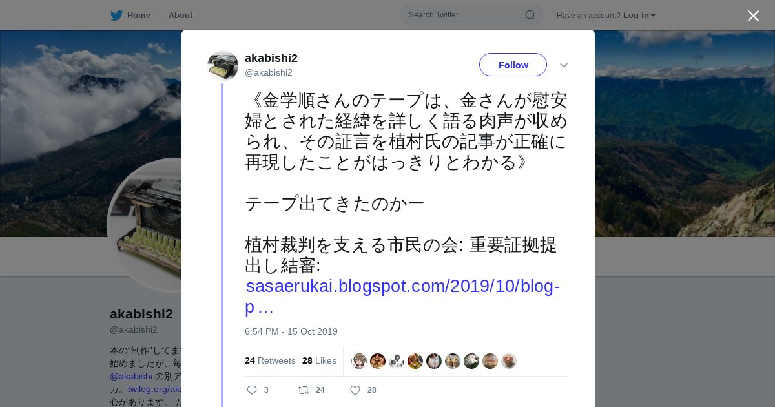The width and height of the screenshot is (775, 407).
Task: Follow akabishi2
Action: pyautogui.click(x=513, y=65)
